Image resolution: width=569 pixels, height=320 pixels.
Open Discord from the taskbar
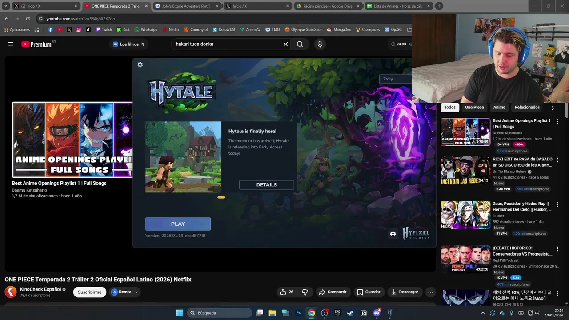point(377,313)
